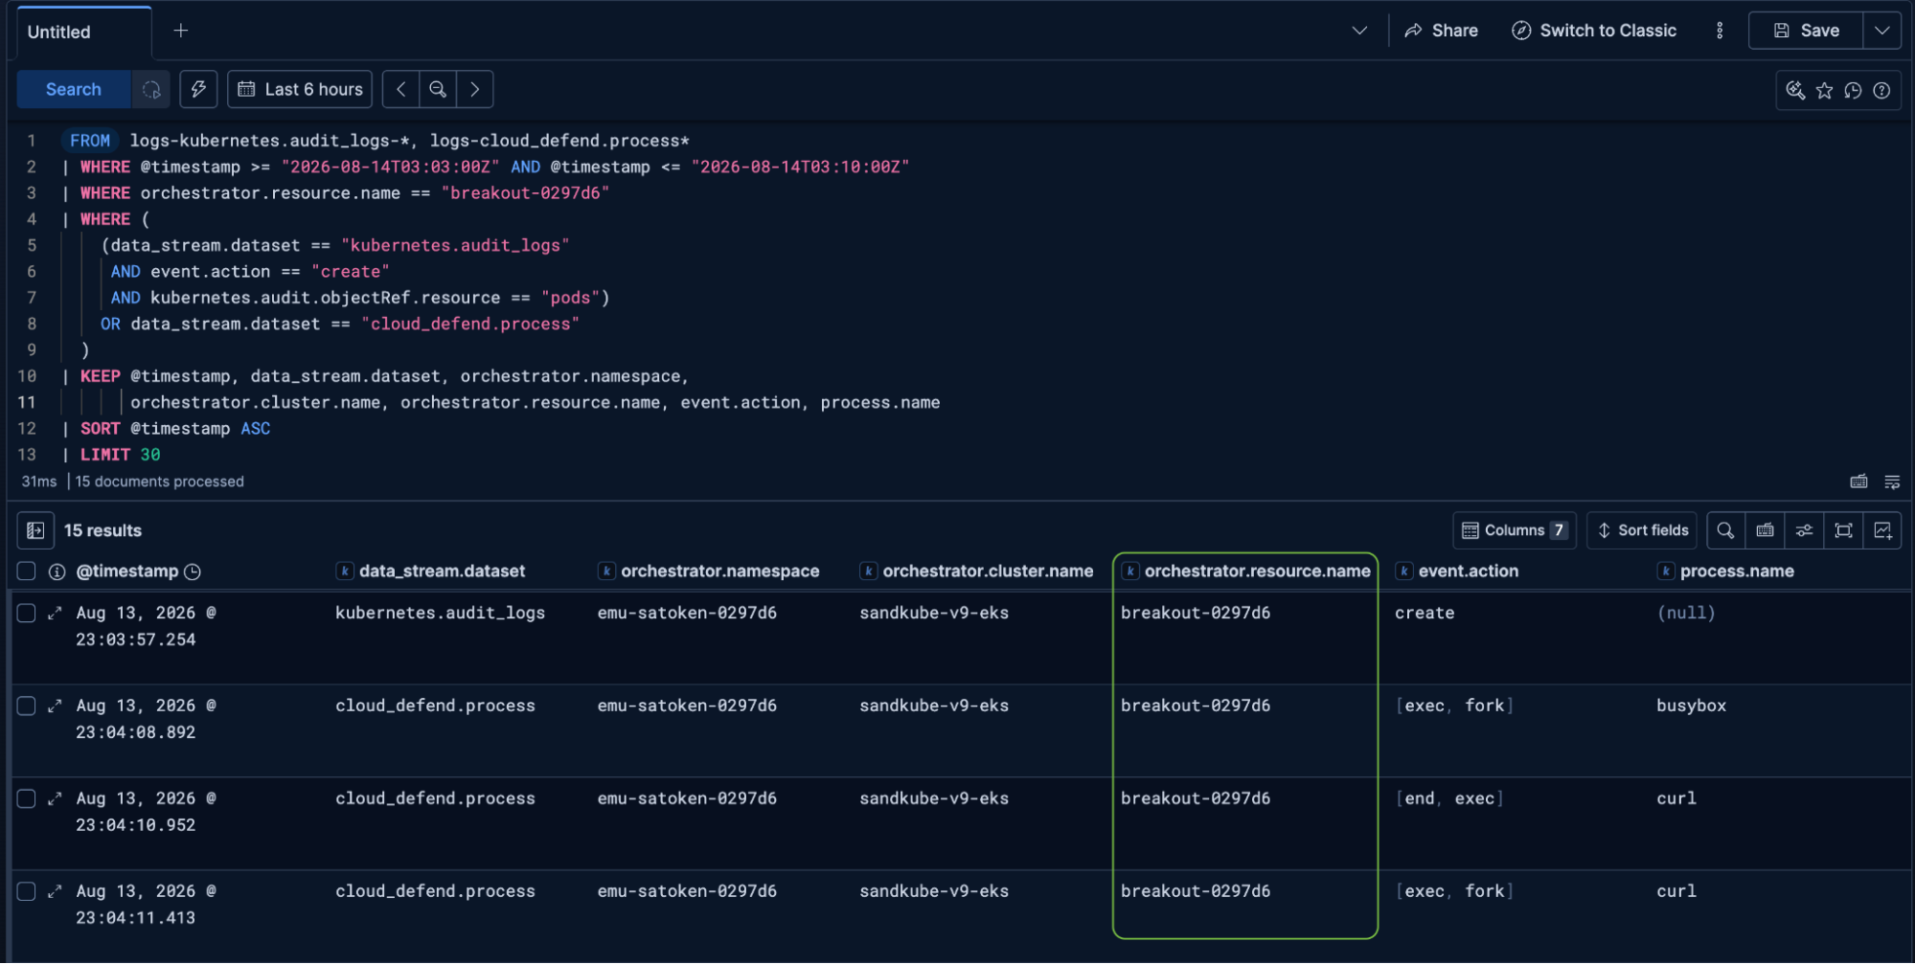Image resolution: width=1915 pixels, height=964 pixels.
Task: Zoom out the time range
Action: 438,89
